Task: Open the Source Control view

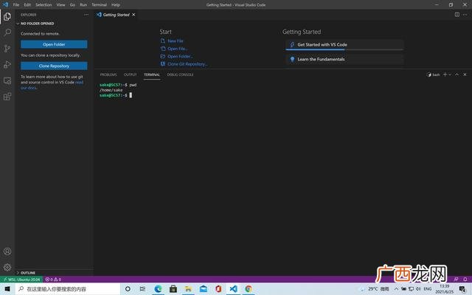Action: pos(7,49)
